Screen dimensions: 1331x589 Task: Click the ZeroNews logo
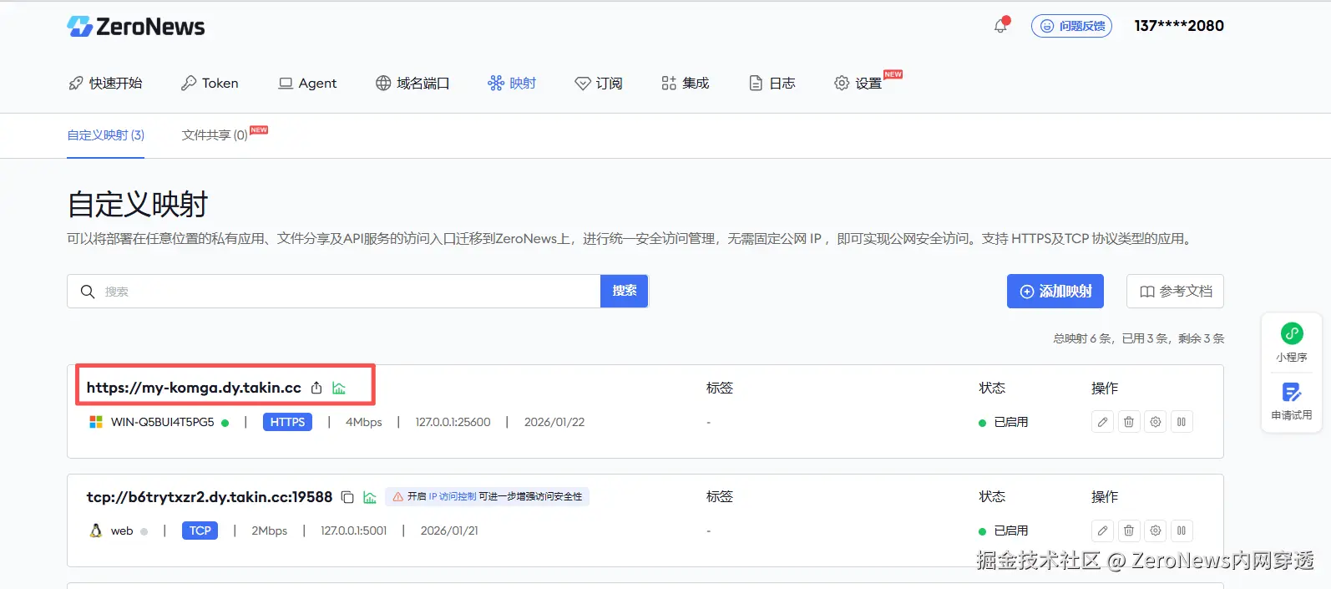(x=136, y=27)
